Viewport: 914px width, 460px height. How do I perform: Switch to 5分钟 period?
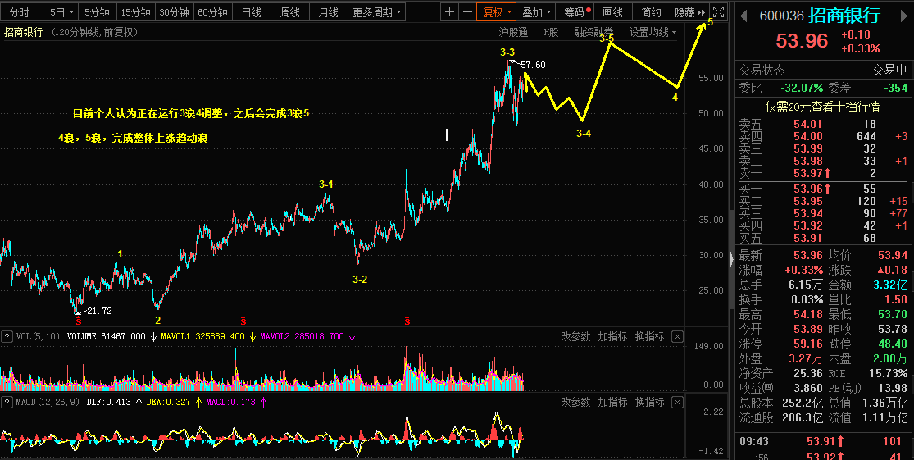97,11
